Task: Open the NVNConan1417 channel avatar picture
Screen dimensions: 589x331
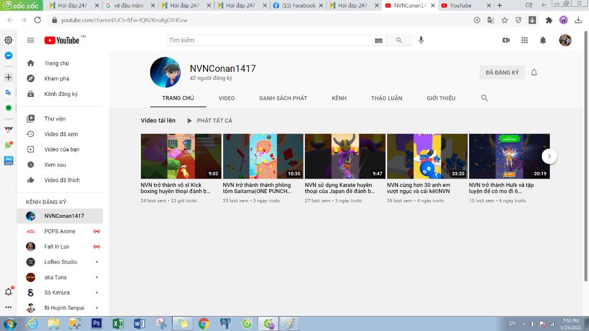Action: [x=165, y=72]
